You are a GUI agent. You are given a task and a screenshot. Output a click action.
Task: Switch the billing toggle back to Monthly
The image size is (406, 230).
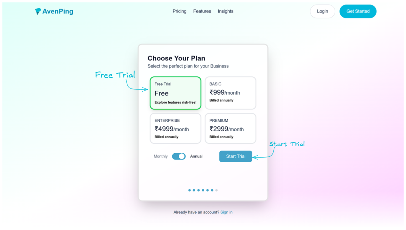pos(179,156)
